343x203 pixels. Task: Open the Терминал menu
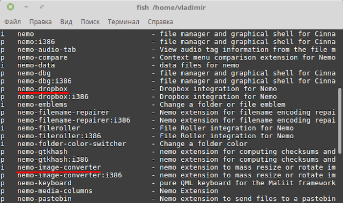tap(123, 22)
